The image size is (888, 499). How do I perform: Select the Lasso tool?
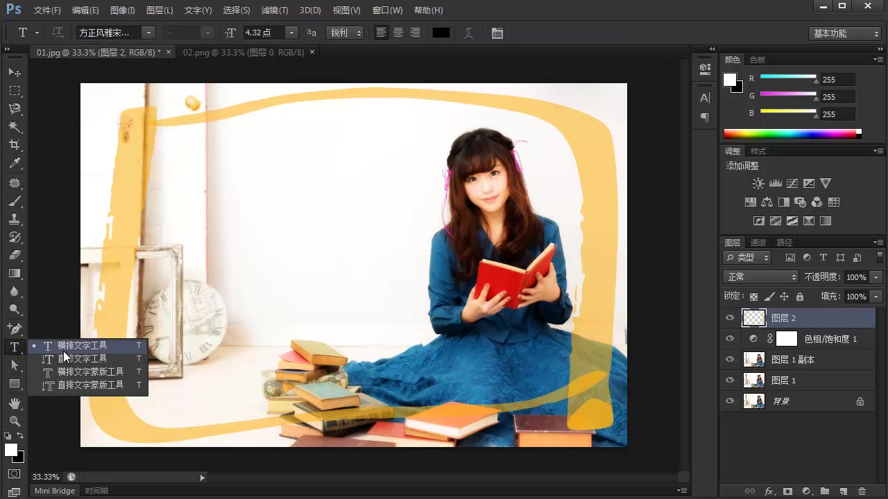pyautogui.click(x=14, y=109)
